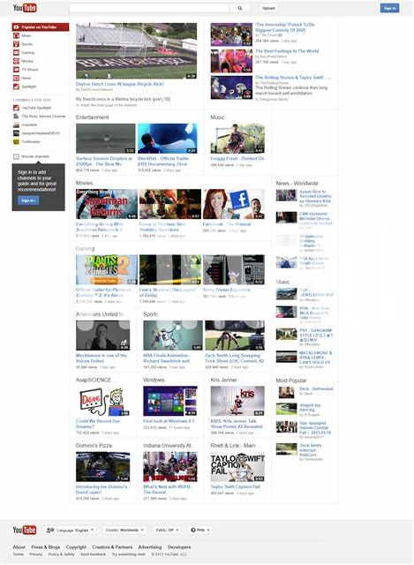Click the Gaming icon in the sidebar

[16, 53]
